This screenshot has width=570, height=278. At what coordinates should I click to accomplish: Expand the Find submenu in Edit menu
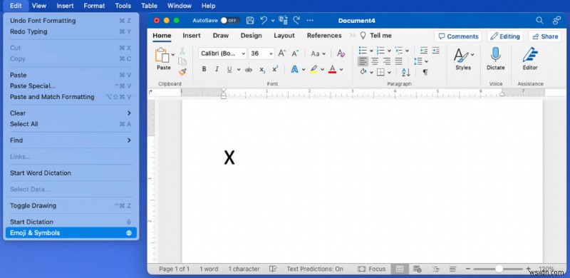coord(71,140)
